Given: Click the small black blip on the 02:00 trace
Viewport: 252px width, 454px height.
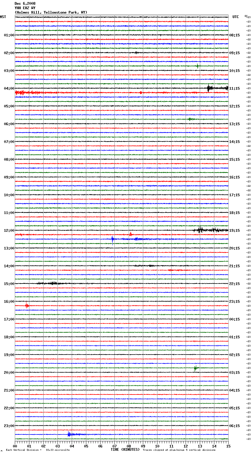Looking at the screenshot, I should coord(136,53).
